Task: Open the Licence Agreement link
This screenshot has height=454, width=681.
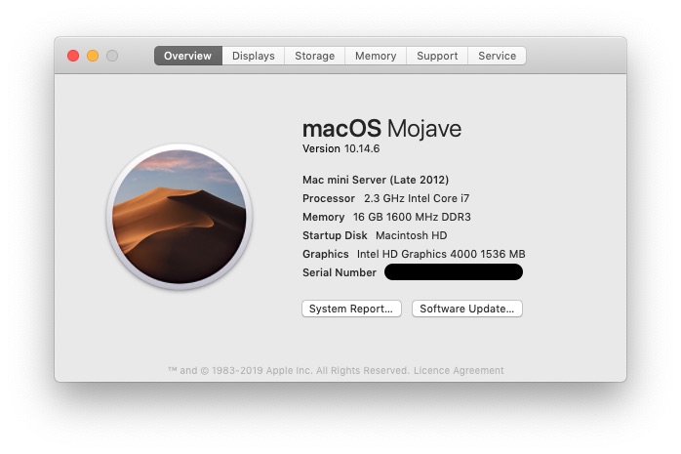Action: click(x=459, y=371)
